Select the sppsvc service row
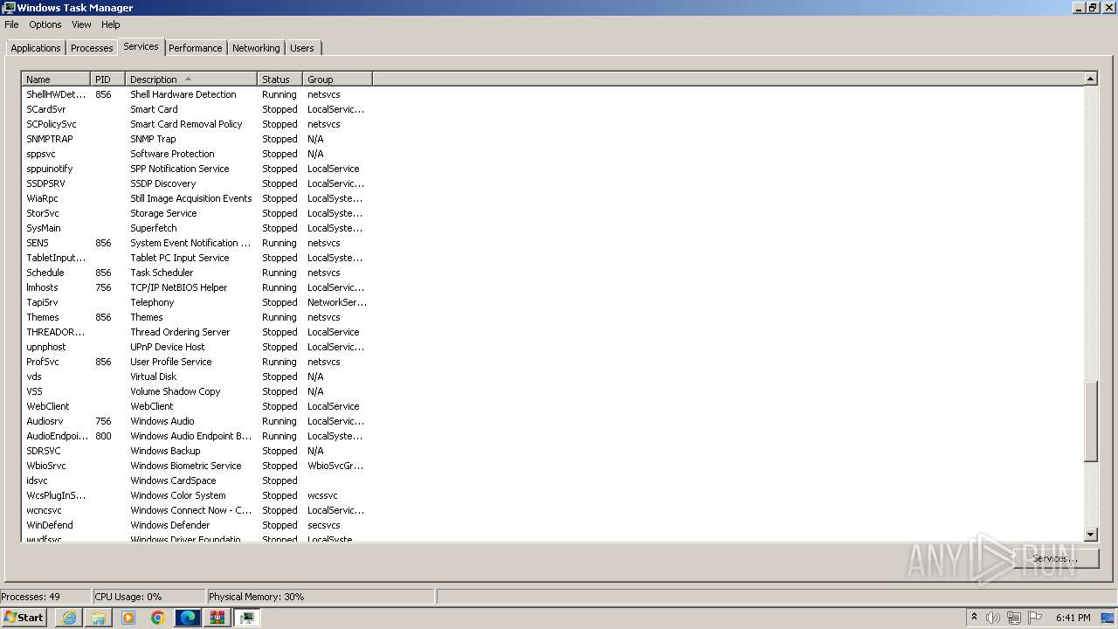1118x629 pixels. [197, 154]
